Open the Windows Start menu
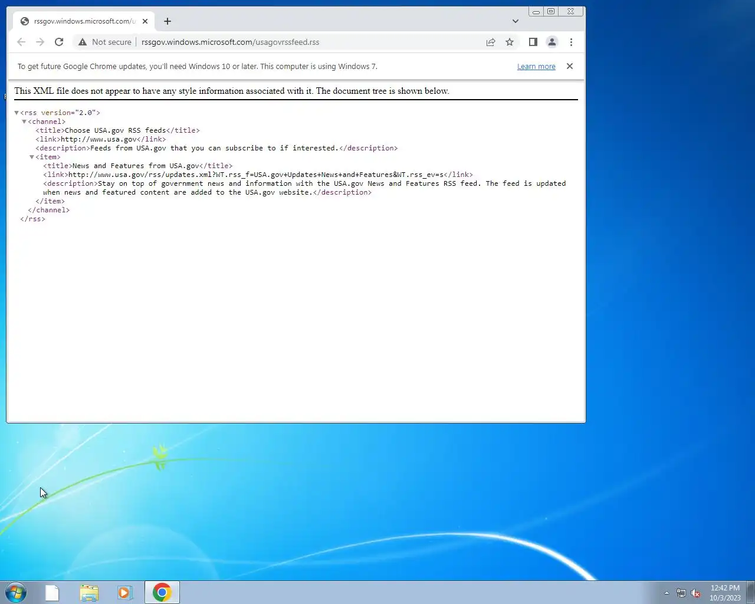The width and height of the screenshot is (755, 604). point(16,592)
